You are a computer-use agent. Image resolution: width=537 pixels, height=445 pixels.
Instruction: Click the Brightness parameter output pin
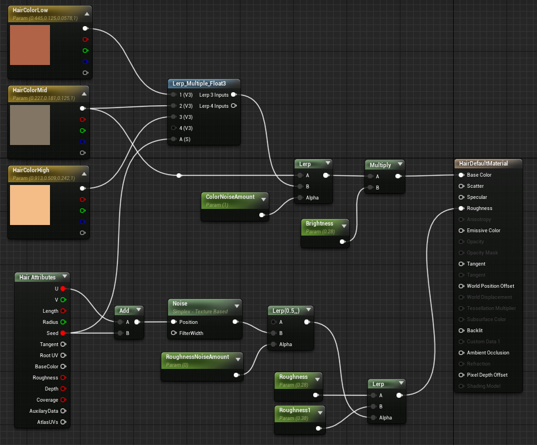coord(343,241)
